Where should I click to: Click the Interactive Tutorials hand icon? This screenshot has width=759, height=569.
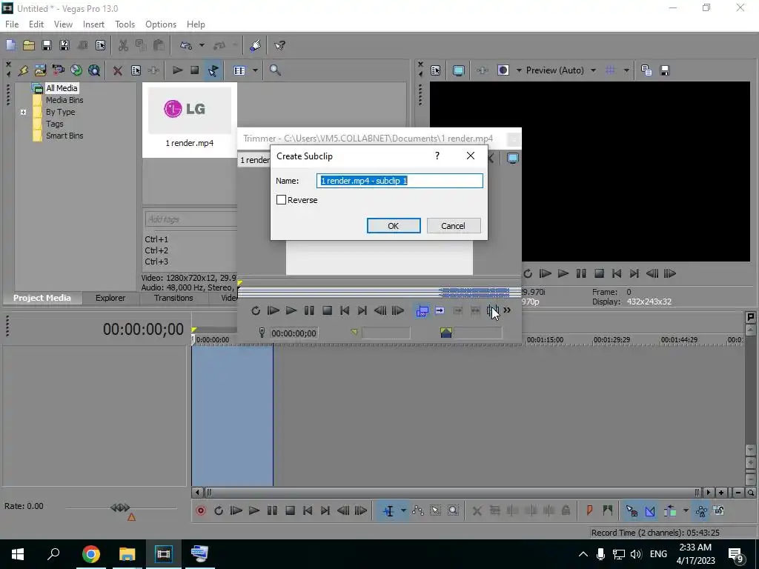[x=256, y=45]
